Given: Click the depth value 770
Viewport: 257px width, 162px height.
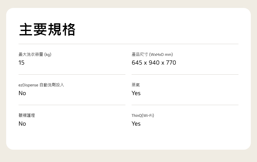Looking at the screenshot, I should pyautogui.click(x=171, y=63).
